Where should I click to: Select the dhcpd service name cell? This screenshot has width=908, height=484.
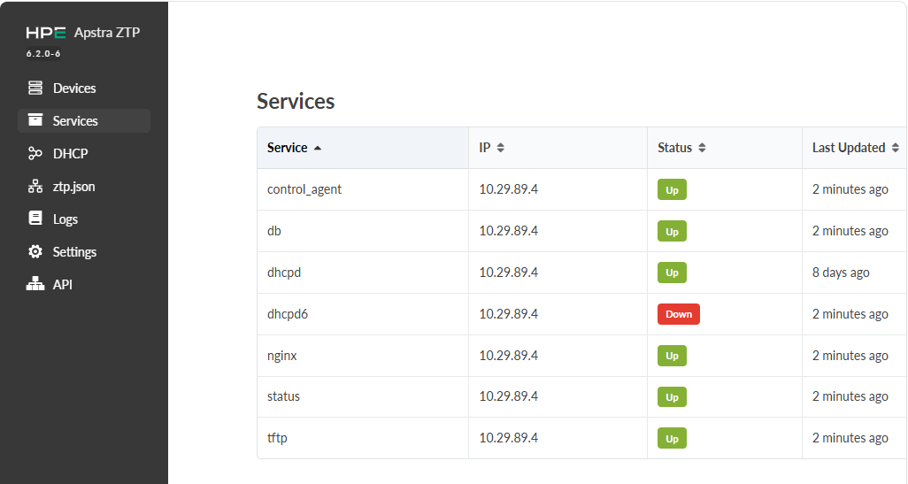click(363, 273)
